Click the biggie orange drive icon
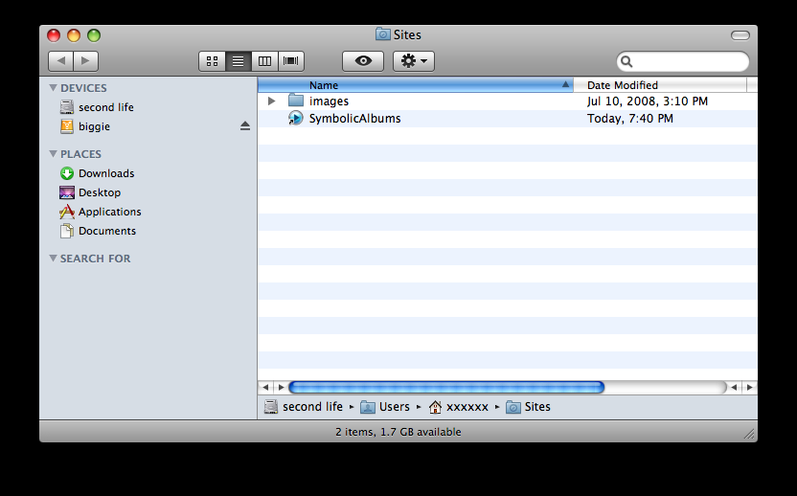Image resolution: width=797 pixels, height=496 pixels. (x=67, y=126)
